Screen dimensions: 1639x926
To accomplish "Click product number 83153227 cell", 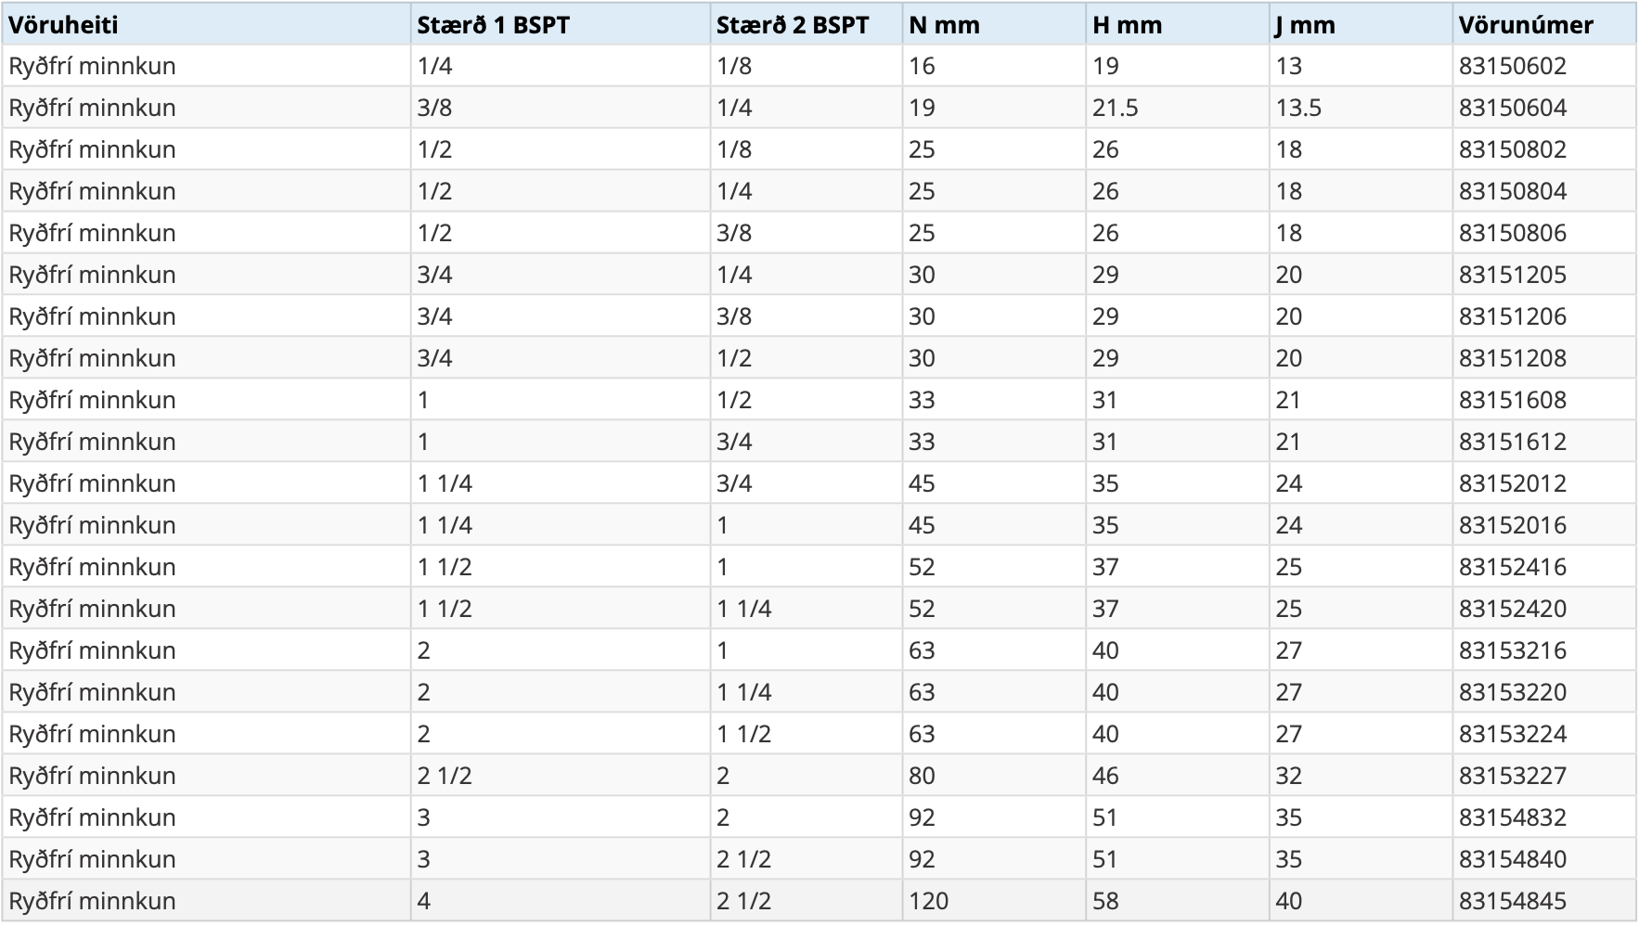I will click(x=1512, y=776).
